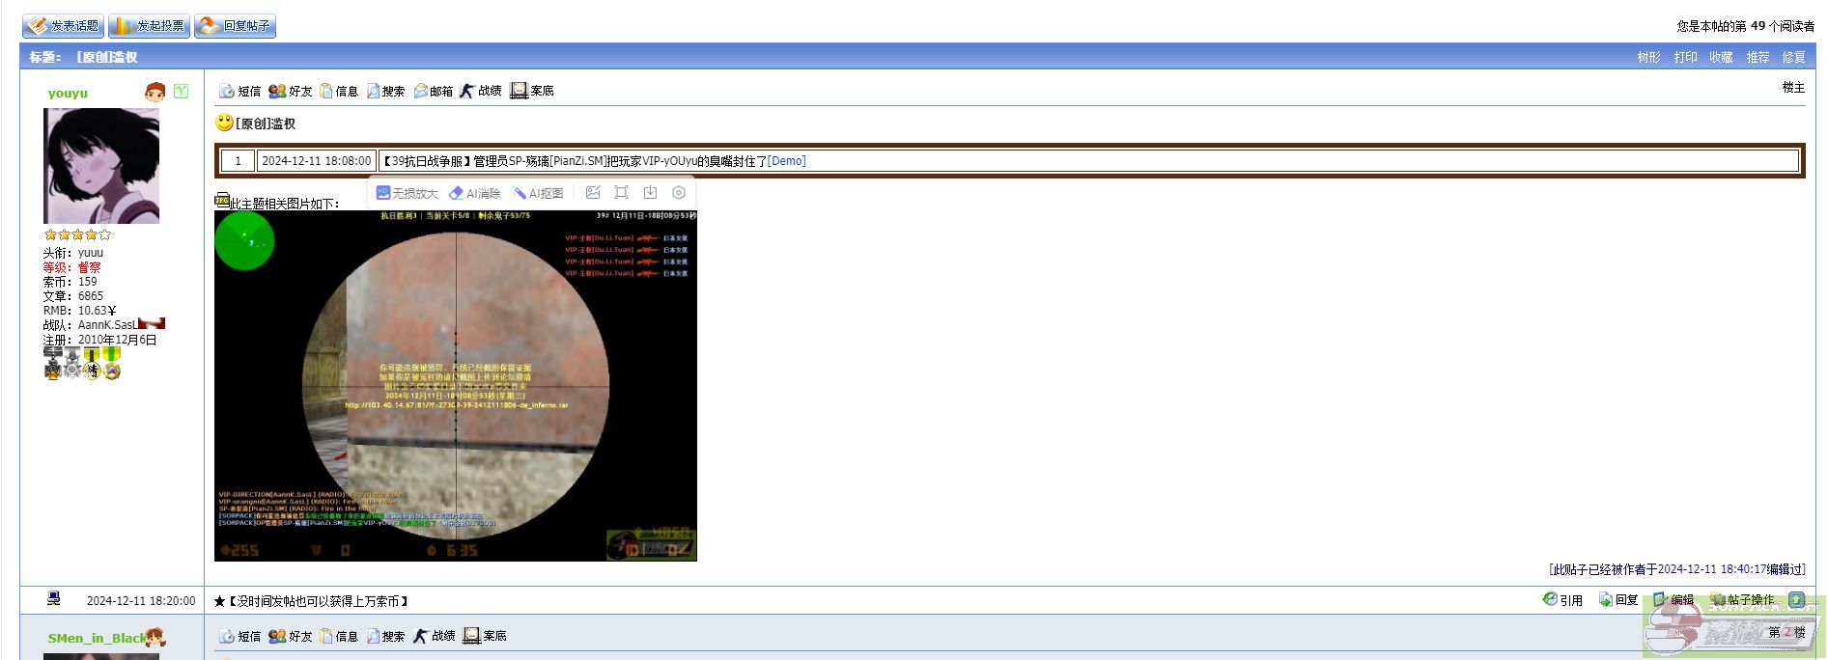Click the 发表话题 new topic button
The image size is (1828, 660).
click(64, 26)
